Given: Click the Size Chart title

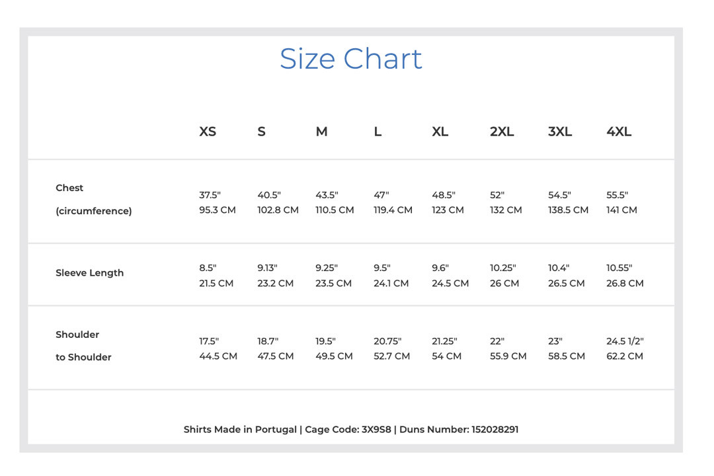Looking at the screenshot, I should coord(350,59).
